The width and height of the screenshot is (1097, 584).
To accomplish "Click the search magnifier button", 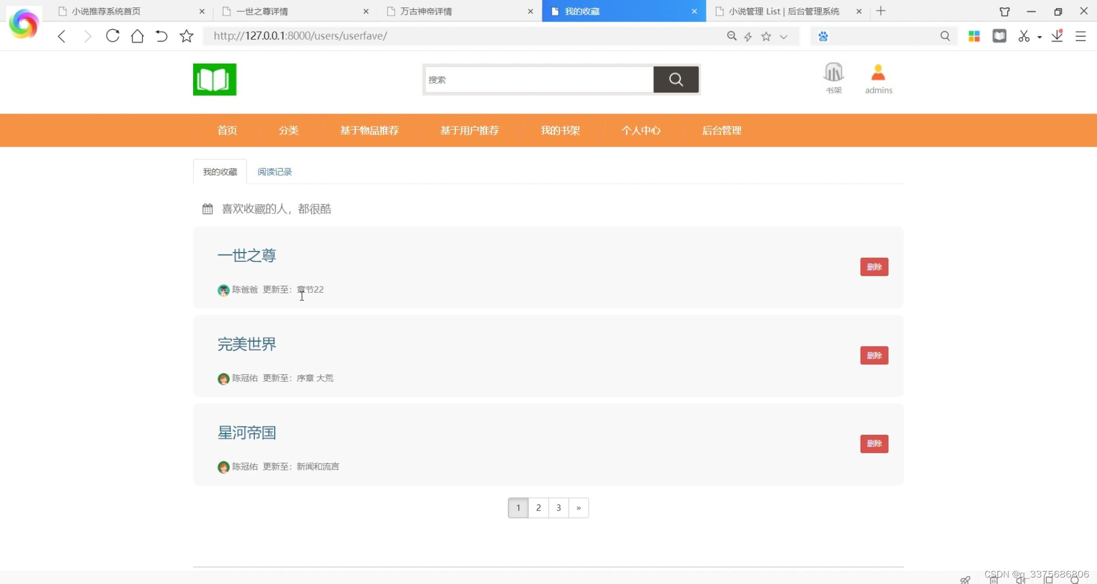I will (676, 79).
